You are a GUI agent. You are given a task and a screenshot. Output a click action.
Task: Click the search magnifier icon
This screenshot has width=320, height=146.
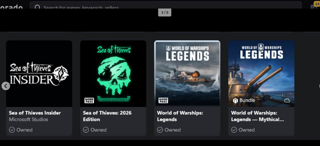point(37,7)
